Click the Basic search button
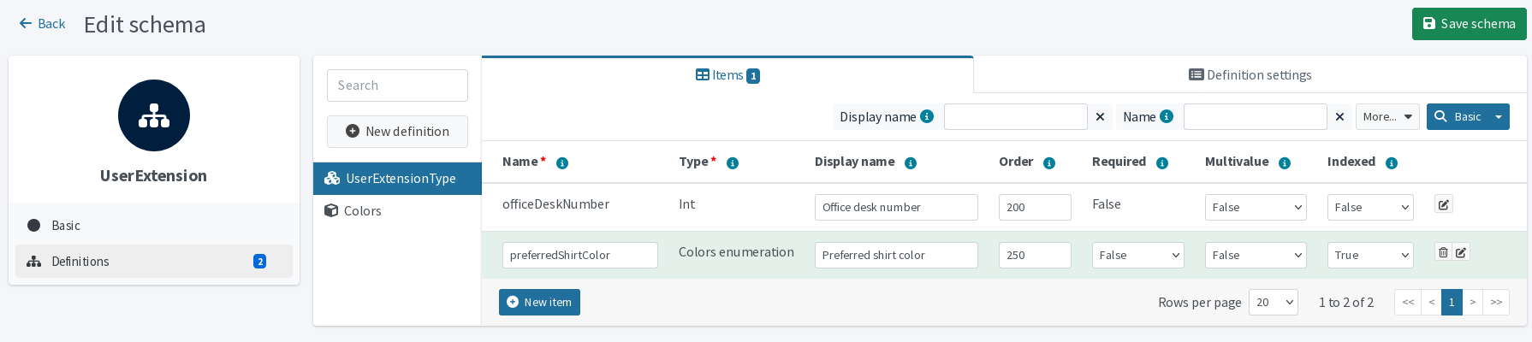Viewport: 1532px width, 342px height. point(1458,116)
